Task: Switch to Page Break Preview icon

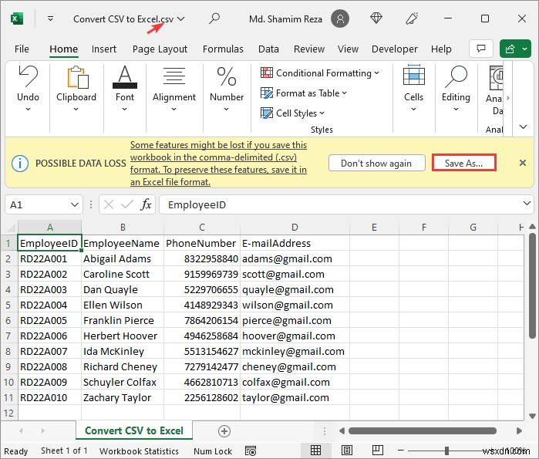Action: (x=377, y=450)
